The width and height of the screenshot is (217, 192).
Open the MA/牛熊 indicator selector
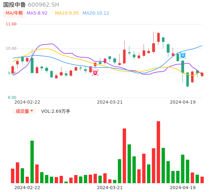pos(14,13)
